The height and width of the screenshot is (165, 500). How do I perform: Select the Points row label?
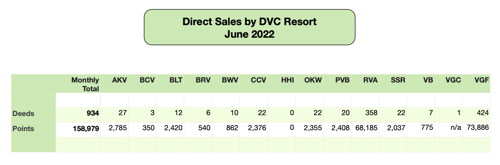23,129
